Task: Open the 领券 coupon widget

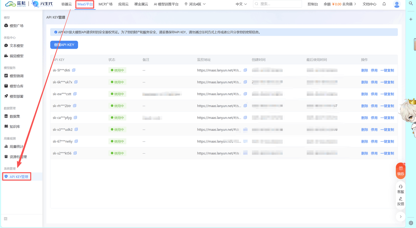Action: pos(401,171)
